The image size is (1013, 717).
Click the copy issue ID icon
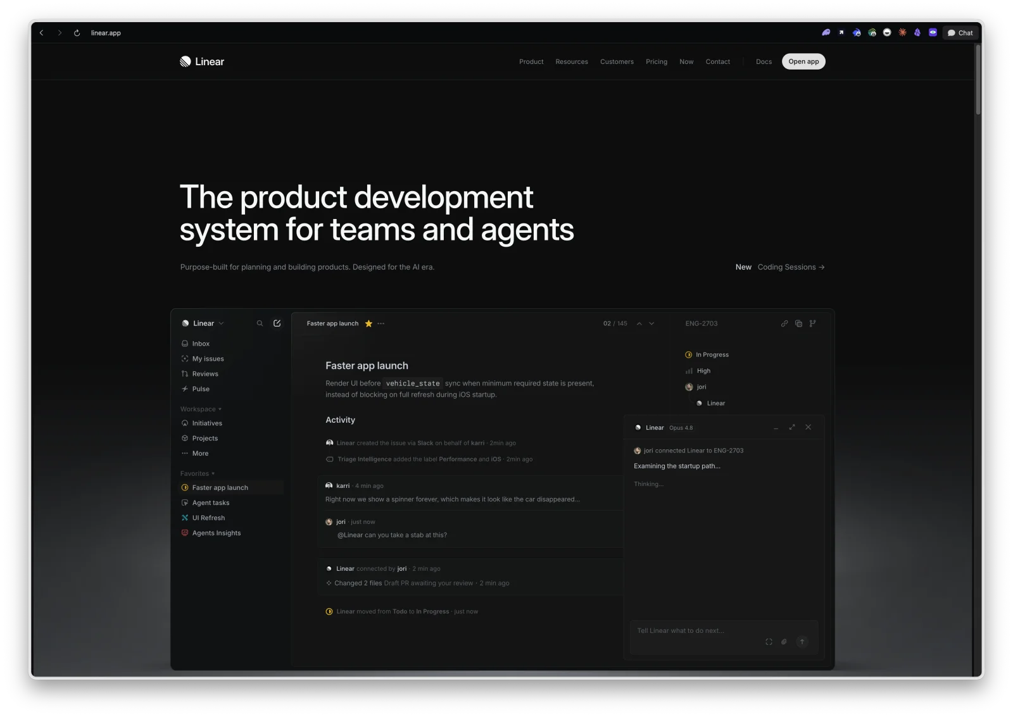click(798, 323)
